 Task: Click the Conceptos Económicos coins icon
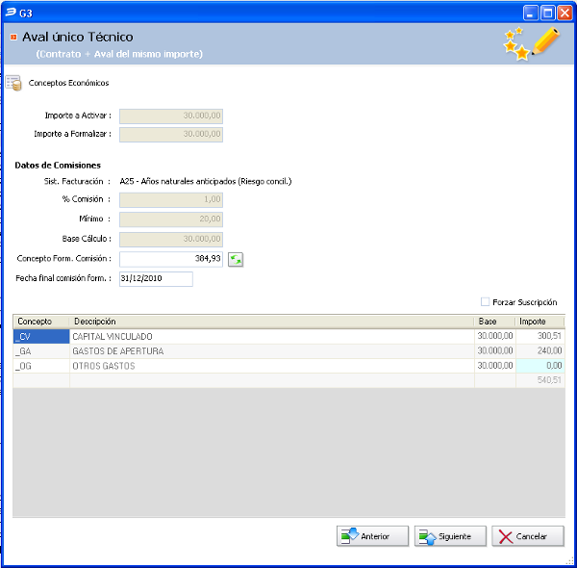[13, 83]
